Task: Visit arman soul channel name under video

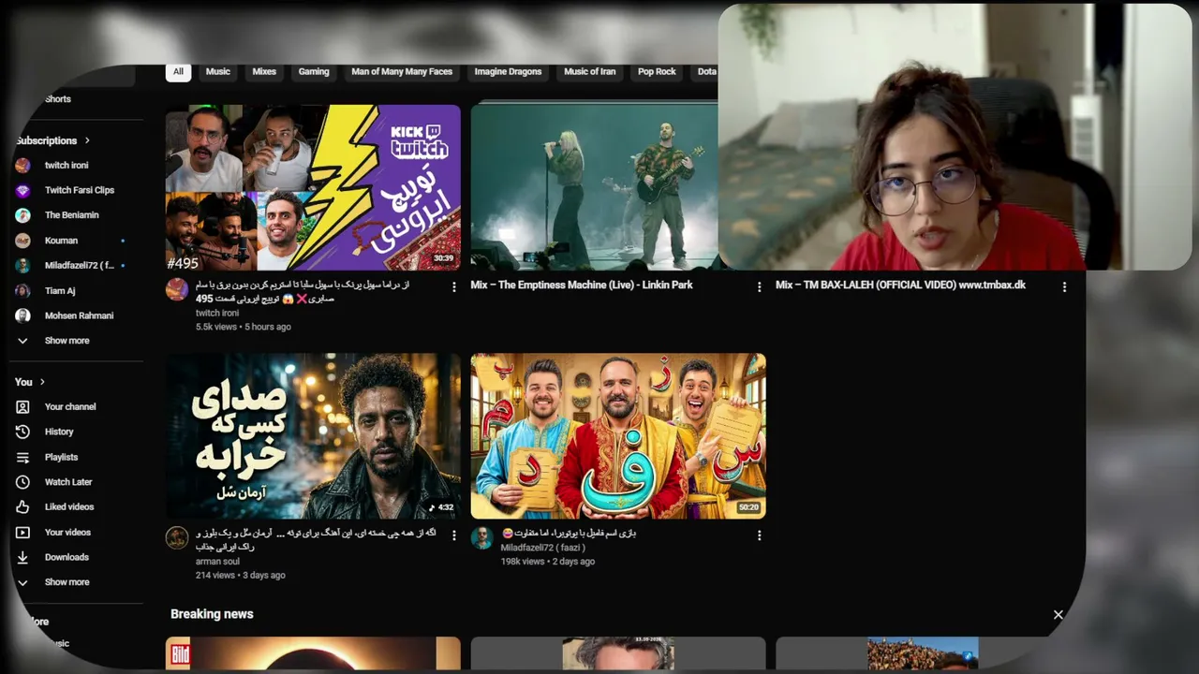Action: click(x=217, y=562)
